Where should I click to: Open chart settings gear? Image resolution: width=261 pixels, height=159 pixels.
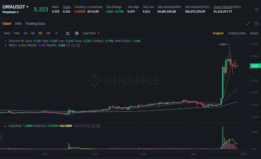[77, 33]
